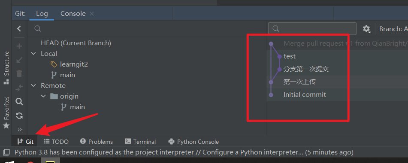Open the Problems tool window
Viewport: 408px width, 163px height.
click(x=97, y=142)
